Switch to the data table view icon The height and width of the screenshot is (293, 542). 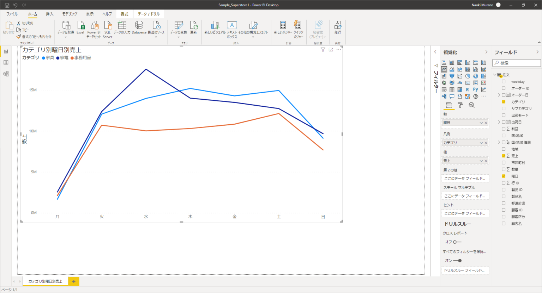pyautogui.click(x=6, y=63)
